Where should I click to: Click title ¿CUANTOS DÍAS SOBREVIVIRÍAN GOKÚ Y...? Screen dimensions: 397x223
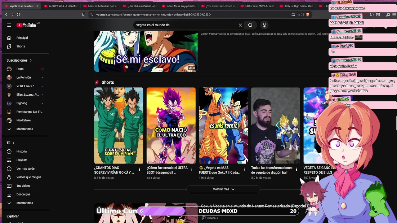click(114, 170)
